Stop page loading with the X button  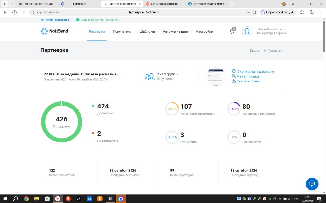[24, 12]
